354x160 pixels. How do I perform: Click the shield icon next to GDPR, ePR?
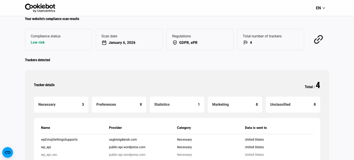[x=175, y=43]
